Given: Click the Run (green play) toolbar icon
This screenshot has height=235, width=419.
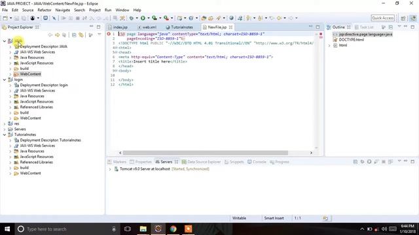Looking at the screenshot, I should coord(143,18).
